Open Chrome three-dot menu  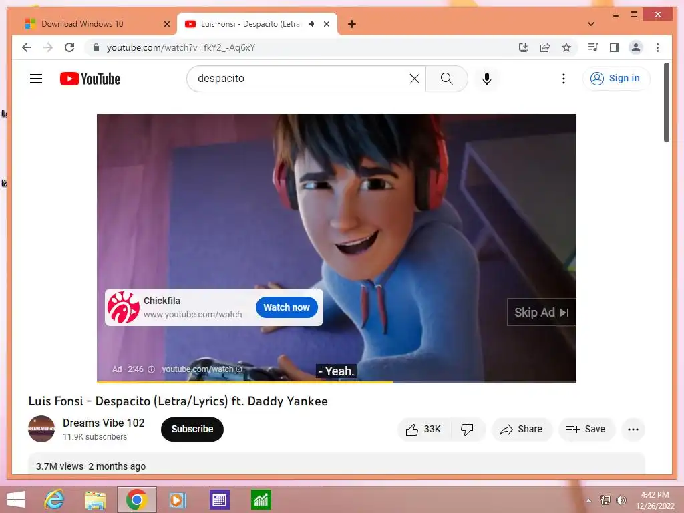point(657,47)
